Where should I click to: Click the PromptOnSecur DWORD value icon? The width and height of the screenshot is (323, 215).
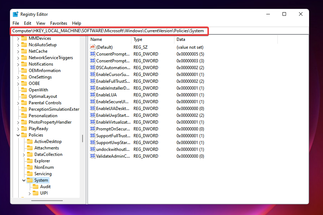(x=93, y=129)
